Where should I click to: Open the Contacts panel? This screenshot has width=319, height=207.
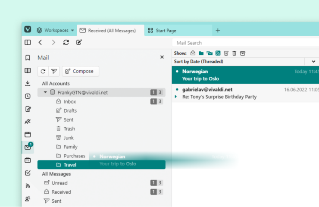(x=28, y=199)
